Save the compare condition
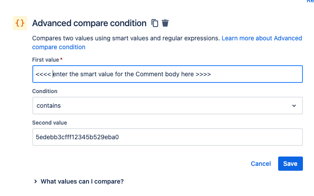The height and width of the screenshot is (196, 314). click(x=290, y=164)
